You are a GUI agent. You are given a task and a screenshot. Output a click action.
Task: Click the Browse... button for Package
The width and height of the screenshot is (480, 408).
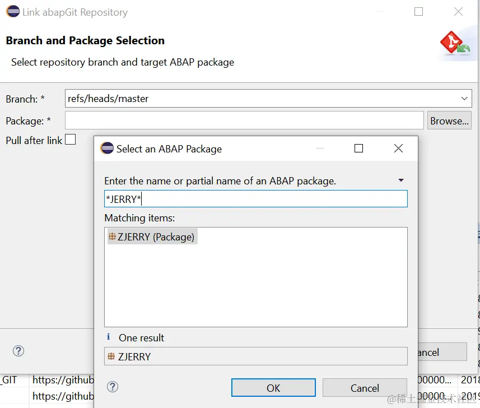tap(449, 120)
